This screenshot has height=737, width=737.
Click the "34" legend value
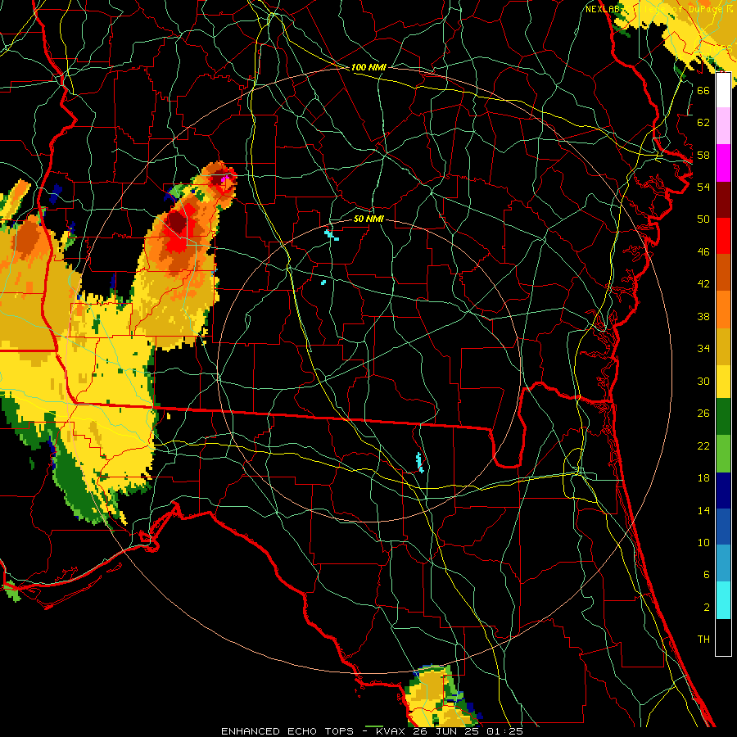click(703, 349)
